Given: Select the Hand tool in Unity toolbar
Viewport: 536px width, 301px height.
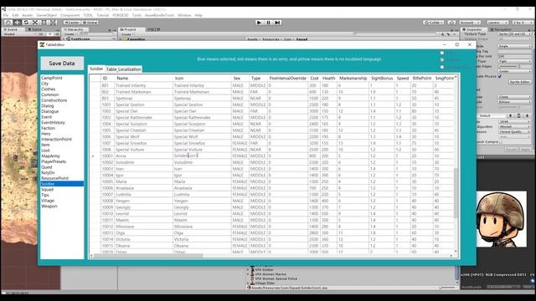Looking at the screenshot, I should tap(8, 23).
